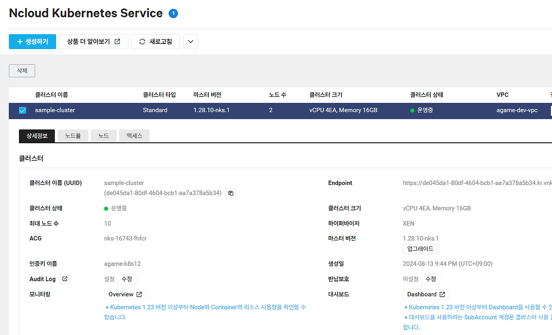Click the agame-dev-vpc cell
Image resolution: width=552 pixels, height=335 pixels.
click(517, 111)
